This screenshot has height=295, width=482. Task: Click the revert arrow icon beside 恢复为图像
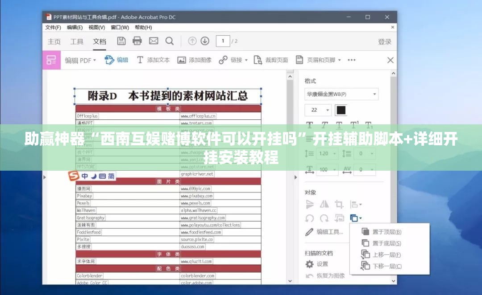(310, 276)
